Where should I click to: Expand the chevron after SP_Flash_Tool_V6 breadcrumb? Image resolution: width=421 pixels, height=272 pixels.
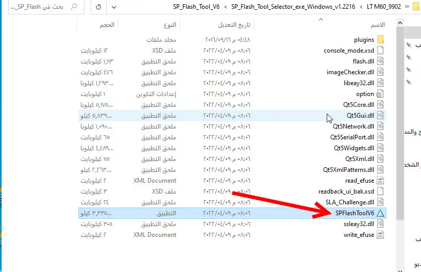click(226, 7)
